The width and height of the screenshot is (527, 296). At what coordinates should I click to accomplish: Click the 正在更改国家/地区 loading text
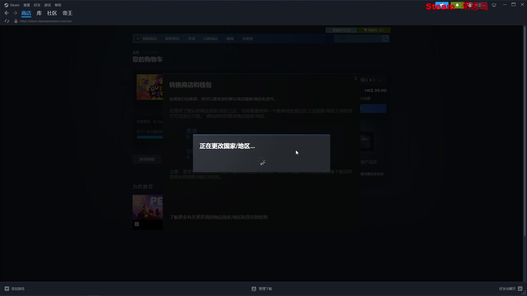click(x=227, y=146)
